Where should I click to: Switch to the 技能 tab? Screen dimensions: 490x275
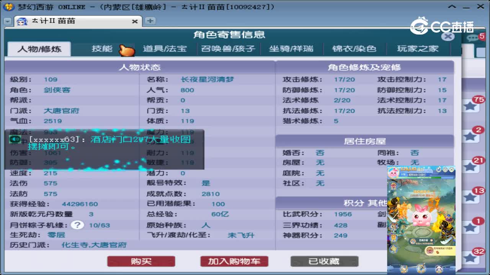pyautogui.click(x=101, y=49)
